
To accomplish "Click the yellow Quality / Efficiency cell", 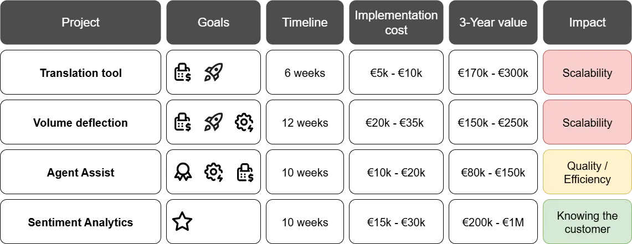I will pyautogui.click(x=587, y=173).
